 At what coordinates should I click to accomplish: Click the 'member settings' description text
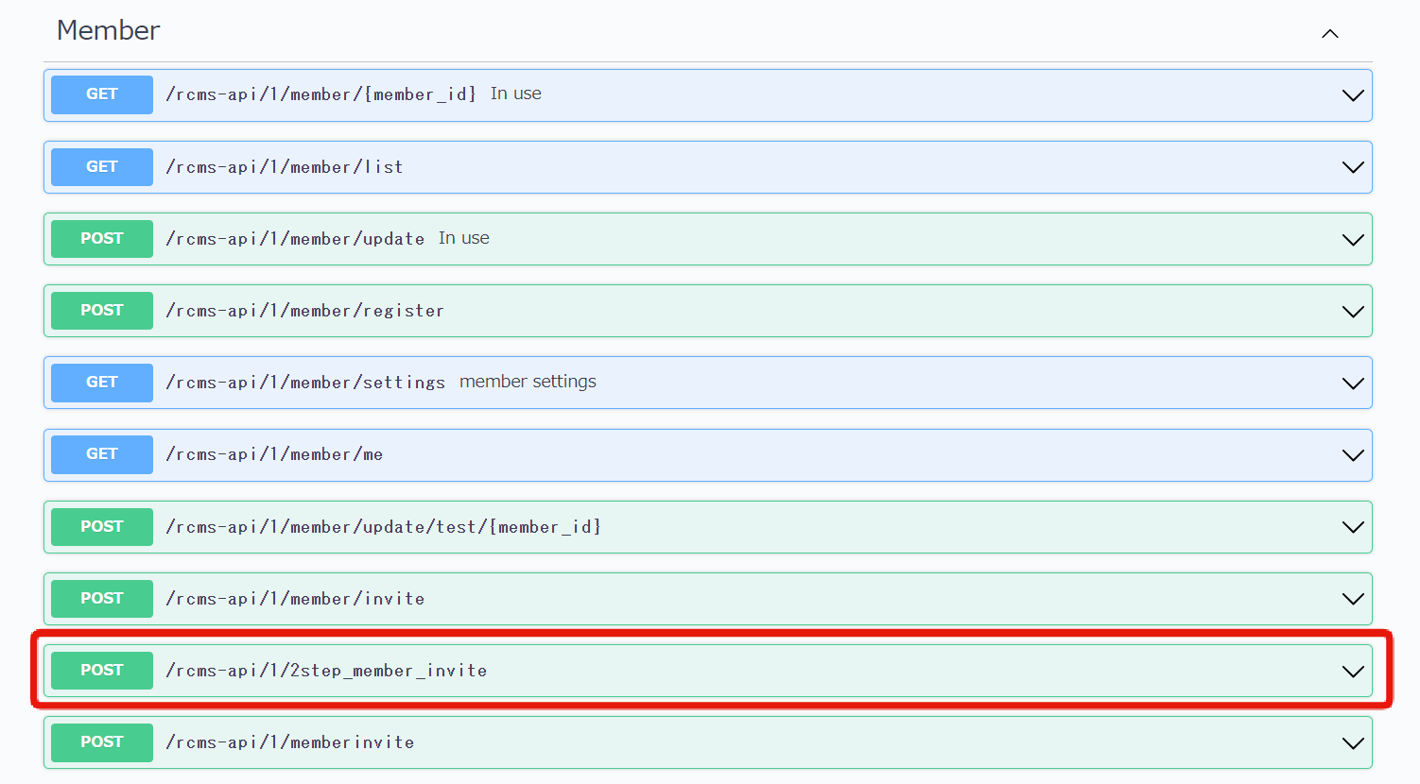(x=528, y=382)
